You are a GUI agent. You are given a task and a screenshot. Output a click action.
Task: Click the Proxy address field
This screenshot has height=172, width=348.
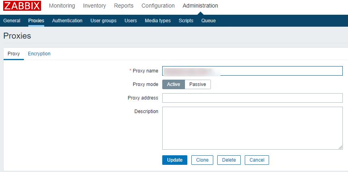252,98
